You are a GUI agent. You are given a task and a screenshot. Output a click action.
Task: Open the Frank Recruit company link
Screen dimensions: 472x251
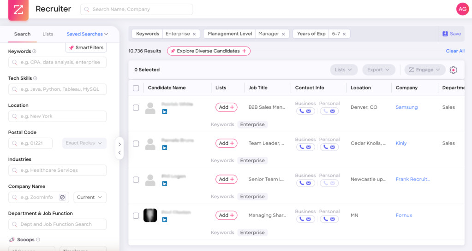412,180
